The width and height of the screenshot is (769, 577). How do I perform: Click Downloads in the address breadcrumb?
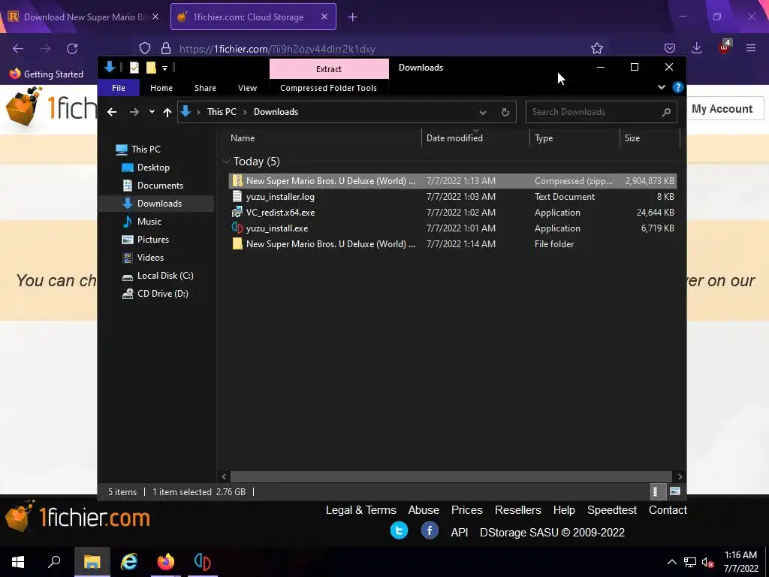276,112
